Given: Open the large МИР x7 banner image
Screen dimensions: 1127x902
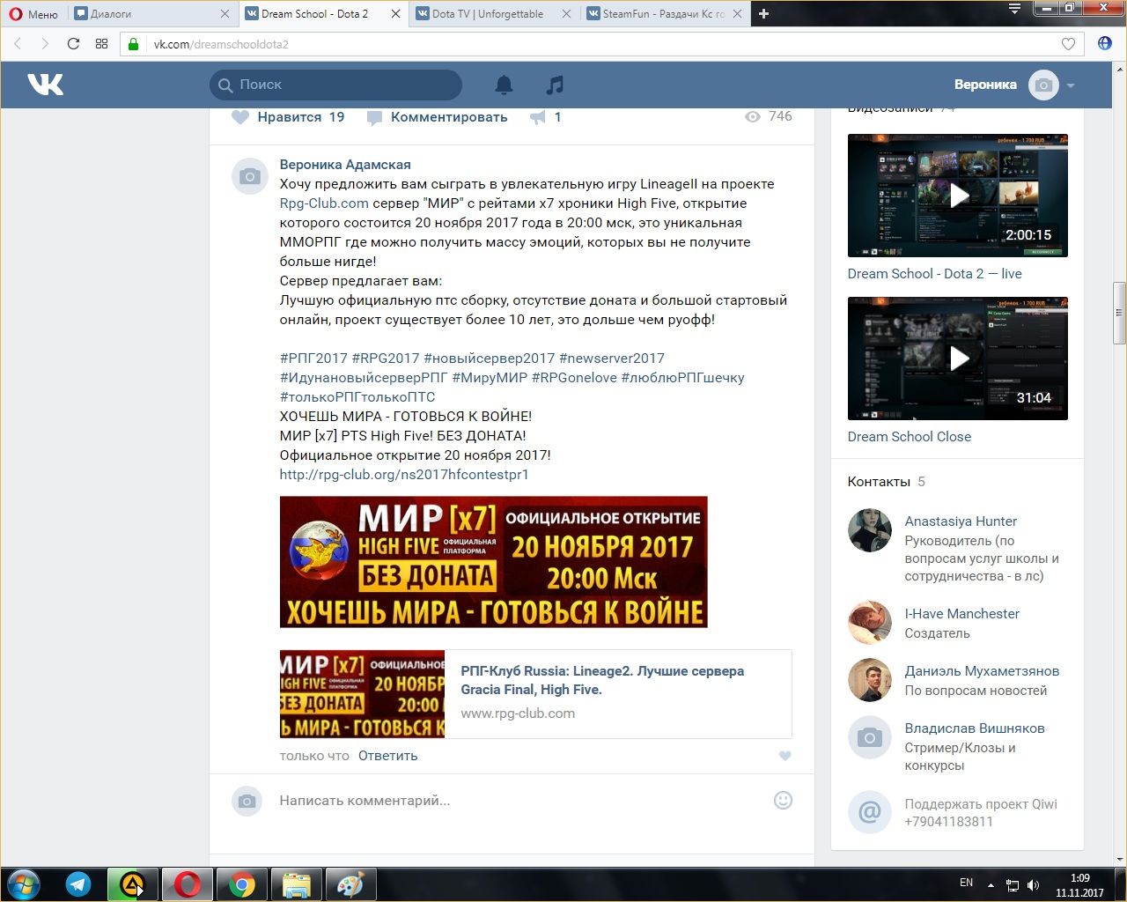Looking at the screenshot, I should click(x=494, y=562).
